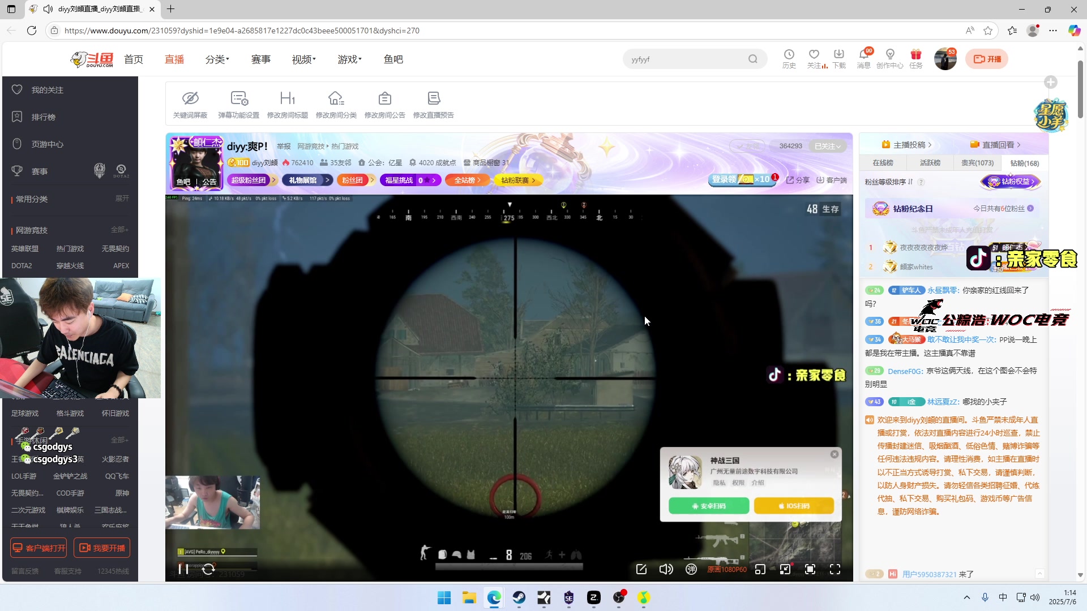The image size is (1087, 611).
Task: Pause the live stream video
Action: click(x=183, y=569)
